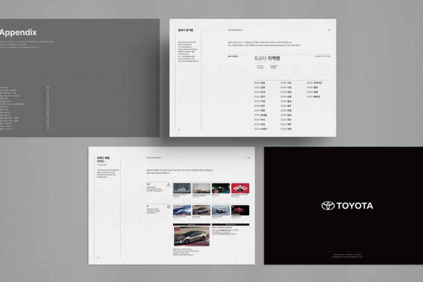Open the large featured Prius video thumbnail
The image size is (423, 282).
[191, 236]
